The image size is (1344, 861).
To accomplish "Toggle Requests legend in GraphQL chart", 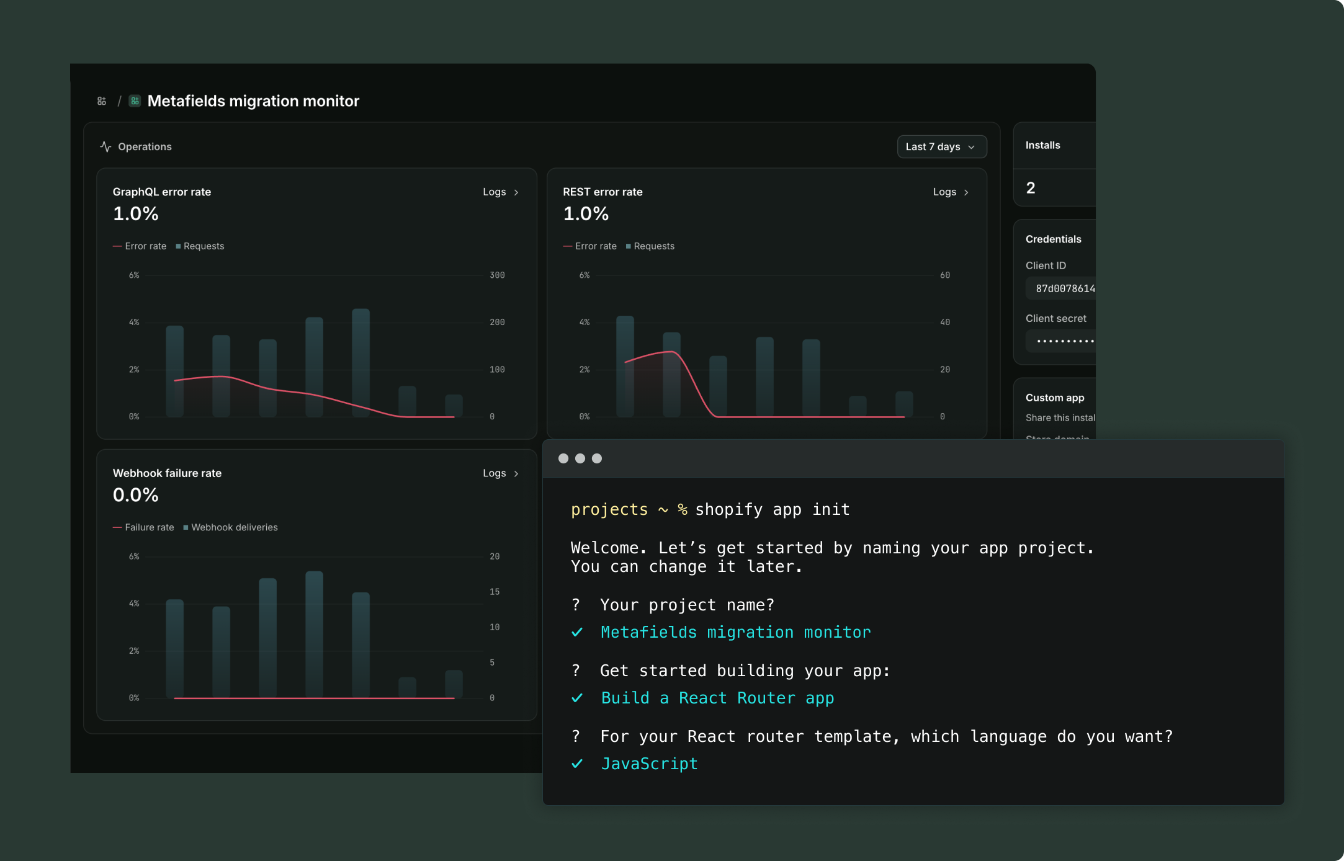I will tap(200, 246).
